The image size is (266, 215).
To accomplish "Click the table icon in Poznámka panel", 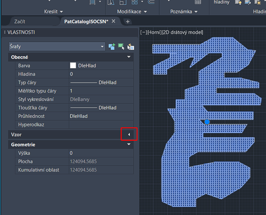I will pos(198,2).
